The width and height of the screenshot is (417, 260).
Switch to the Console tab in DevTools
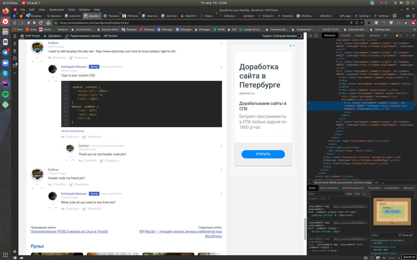click(x=345, y=35)
